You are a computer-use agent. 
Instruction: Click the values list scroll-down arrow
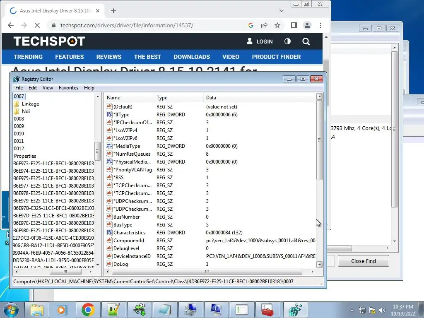coord(319,265)
